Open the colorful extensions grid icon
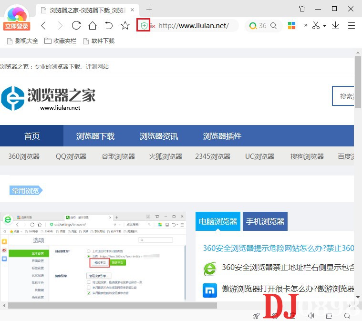Viewport: 362px width, 321px height. point(291,25)
